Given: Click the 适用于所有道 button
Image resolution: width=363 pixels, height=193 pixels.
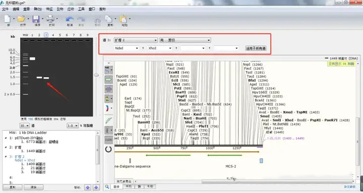Looking at the screenshot, I should (x=256, y=48).
